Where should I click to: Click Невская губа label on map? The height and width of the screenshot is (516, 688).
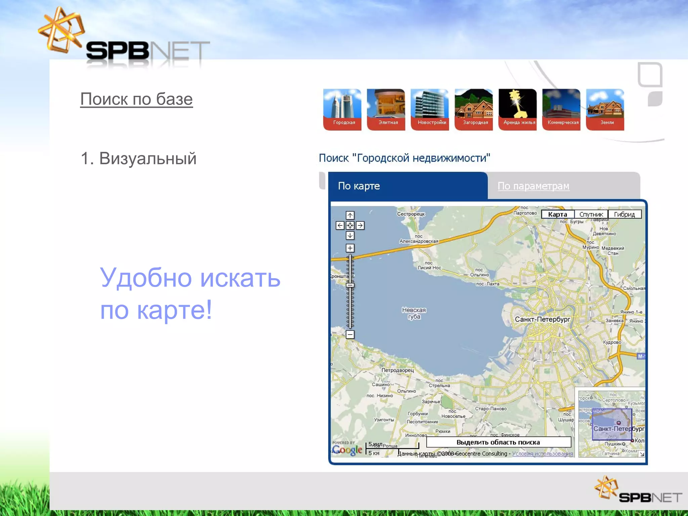[x=414, y=313]
